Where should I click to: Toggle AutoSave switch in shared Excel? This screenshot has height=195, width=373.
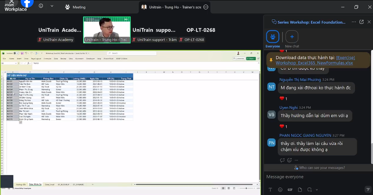tap(16, 53)
